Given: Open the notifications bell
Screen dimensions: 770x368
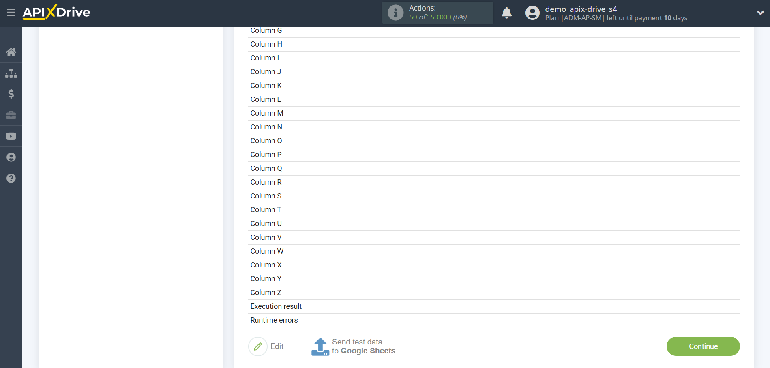Looking at the screenshot, I should pyautogui.click(x=506, y=13).
